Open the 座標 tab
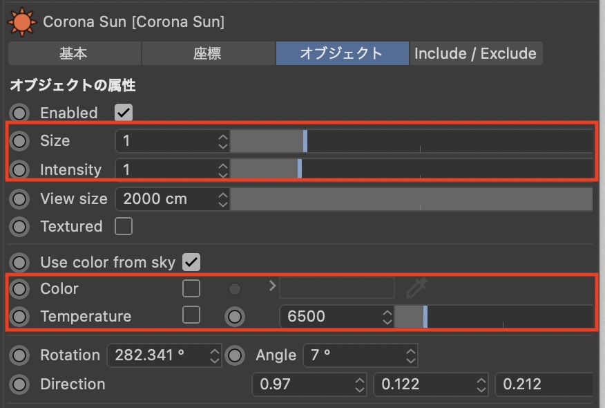Image resolution: width=605 pixels, height=408 pixels. [207, 54]
